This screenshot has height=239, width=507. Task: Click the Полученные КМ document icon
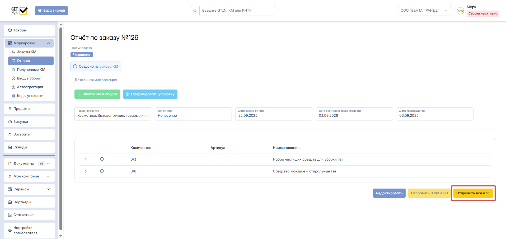(13, 70)
